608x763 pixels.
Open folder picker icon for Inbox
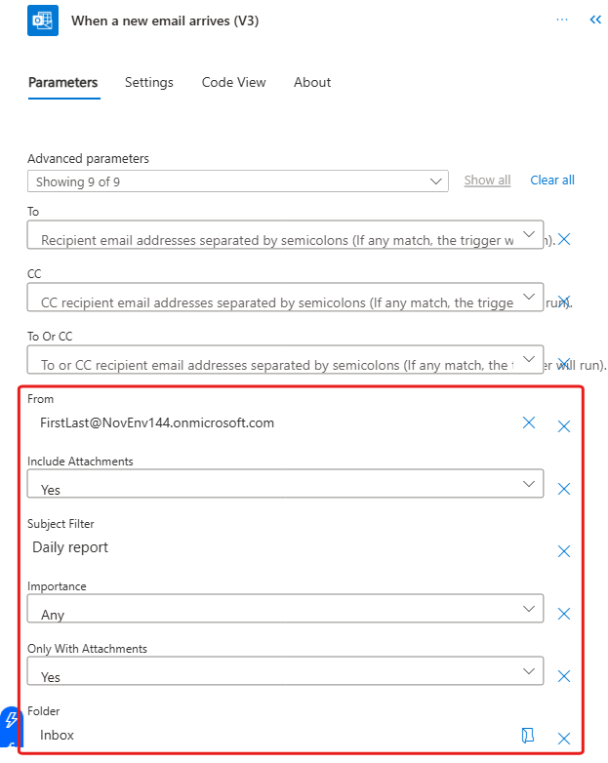(x=528, y=735)
